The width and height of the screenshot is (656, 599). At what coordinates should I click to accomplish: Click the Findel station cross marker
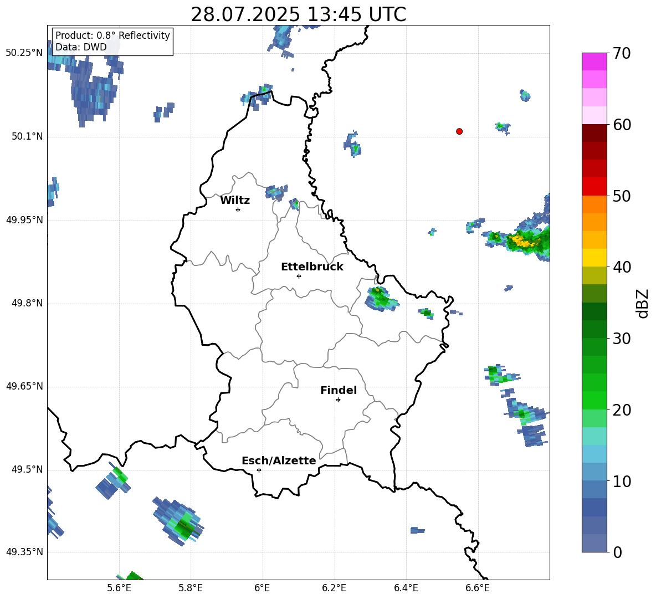pyautogui.click(x=338, y=400)
